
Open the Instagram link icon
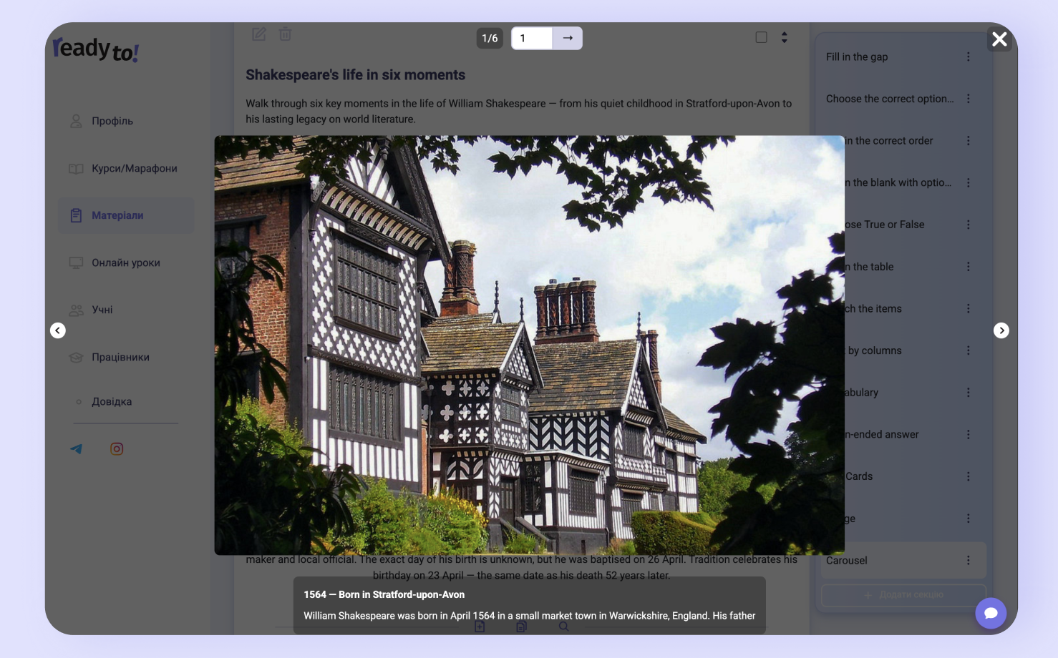[117, 449]
